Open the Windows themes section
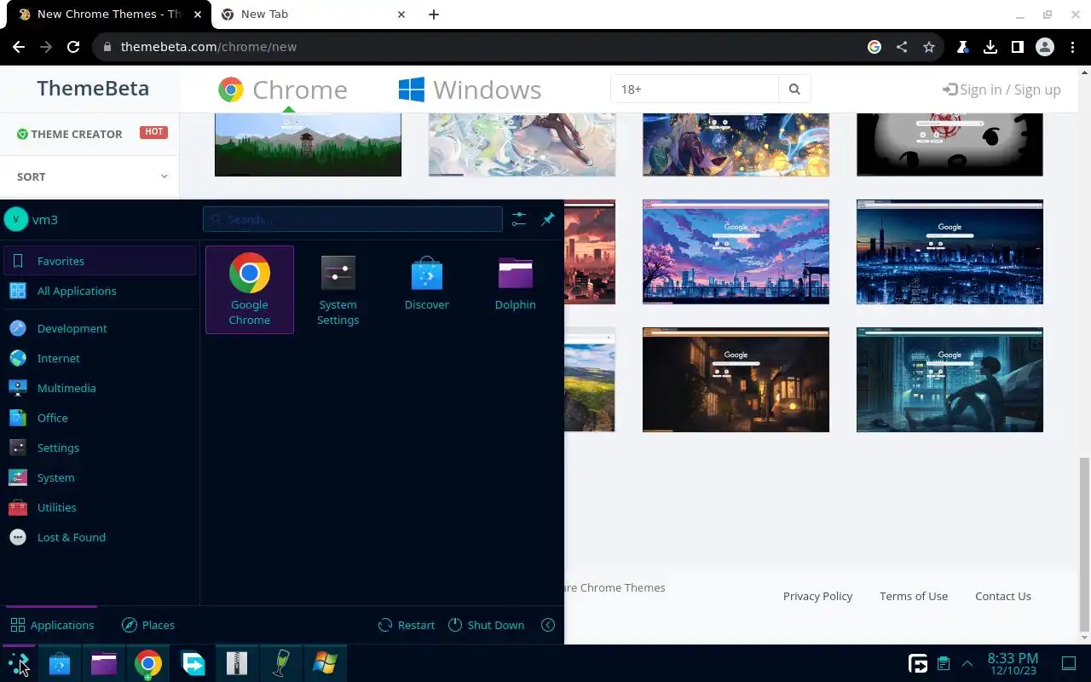Viewport: 1091px width, 682px height. coord(470,90)
